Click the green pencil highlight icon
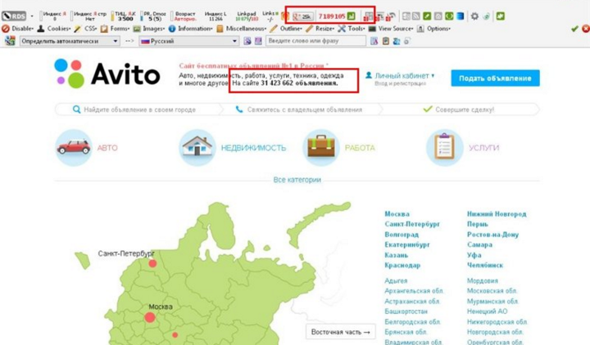The width and height of the screenshot is (590, 345). click(427, 16)
